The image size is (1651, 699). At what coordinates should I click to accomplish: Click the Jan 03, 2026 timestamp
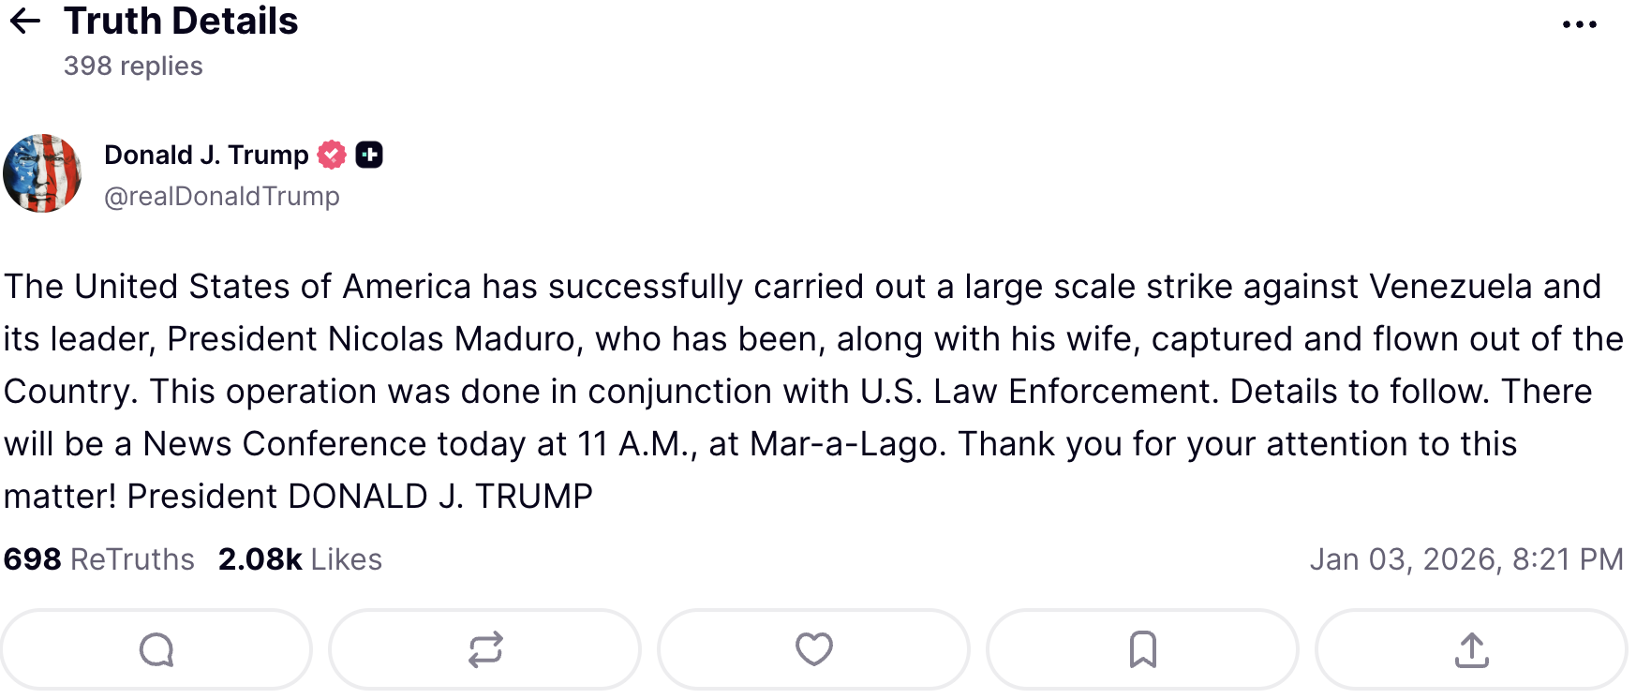pyautogui.click(x=1465, y=559)
